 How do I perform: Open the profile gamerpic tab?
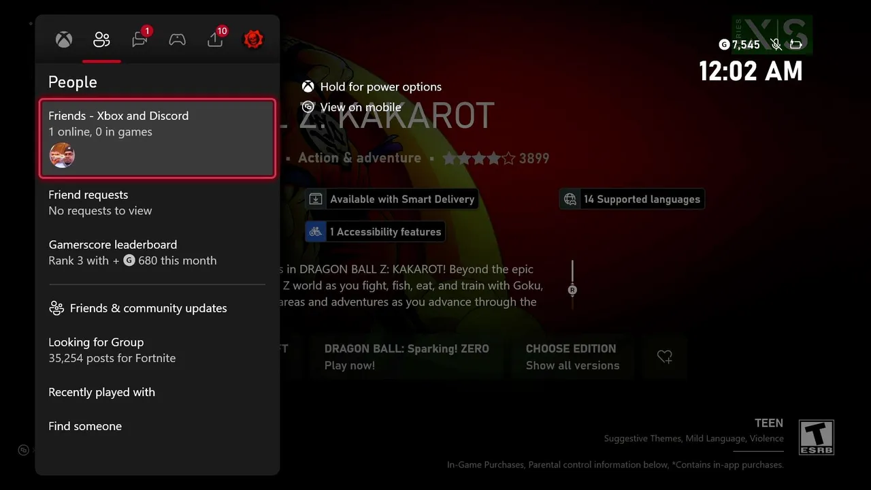[254, 39]
